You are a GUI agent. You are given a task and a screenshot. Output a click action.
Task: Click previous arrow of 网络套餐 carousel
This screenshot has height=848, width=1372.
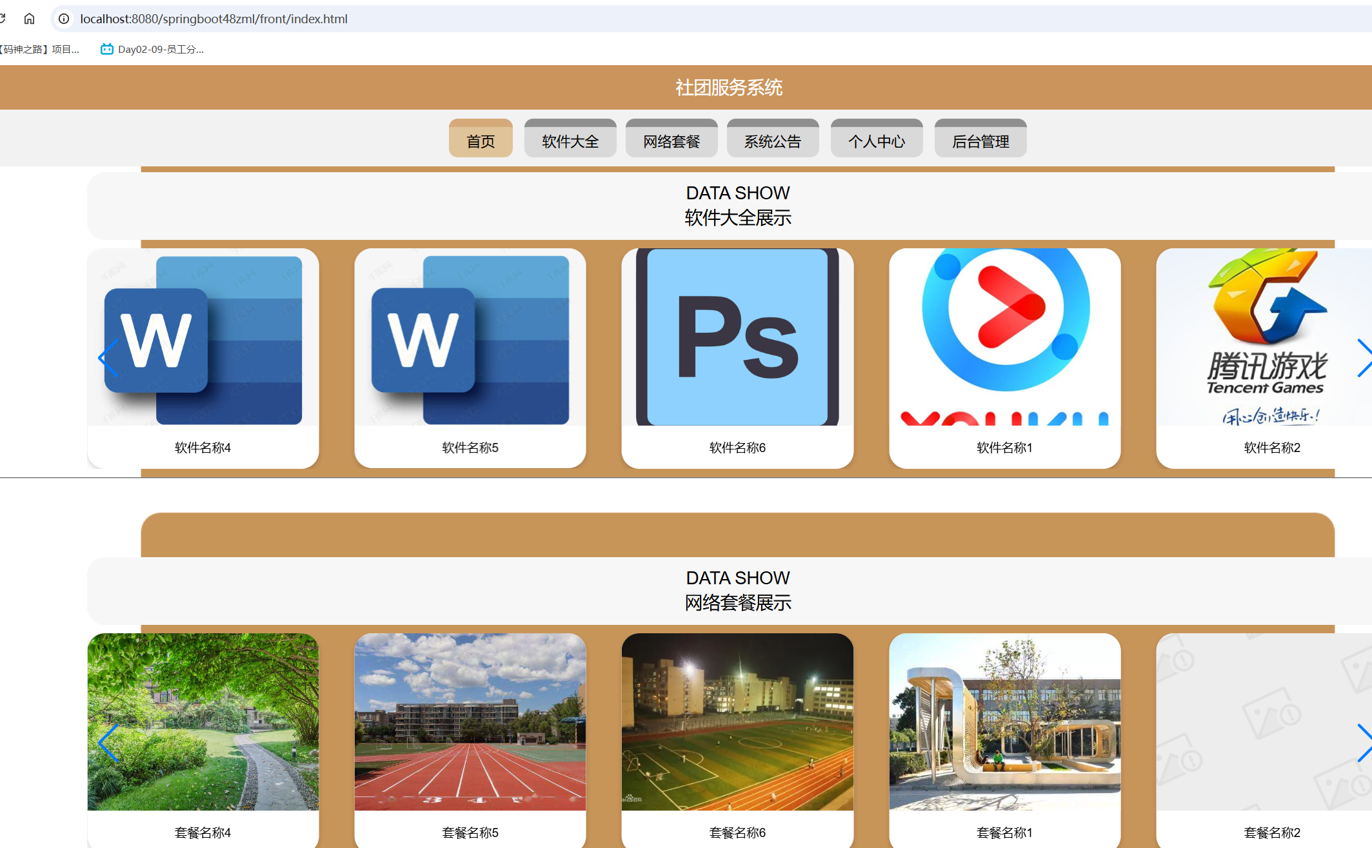(x=108, y=743)
